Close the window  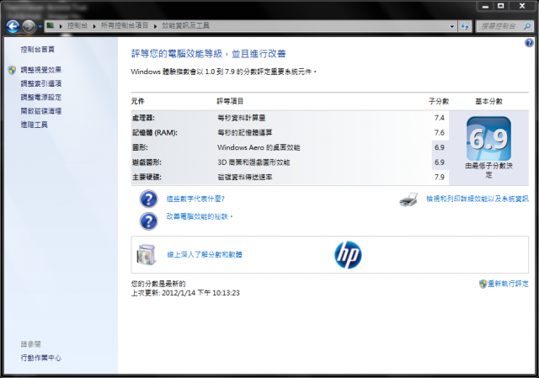(522, 6)
